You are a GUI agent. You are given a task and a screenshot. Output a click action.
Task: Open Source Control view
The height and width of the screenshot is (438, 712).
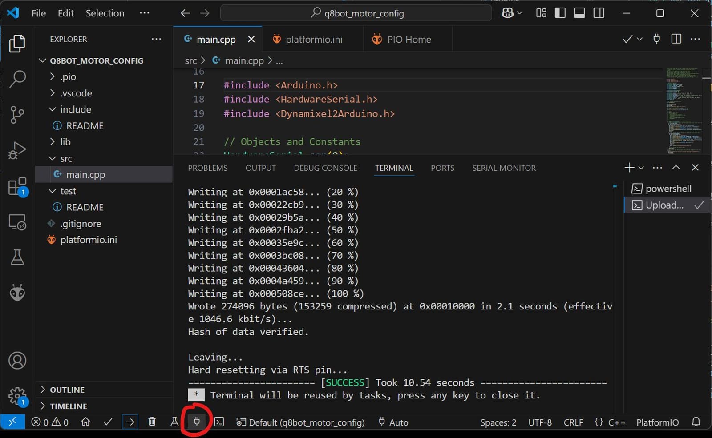17,114
